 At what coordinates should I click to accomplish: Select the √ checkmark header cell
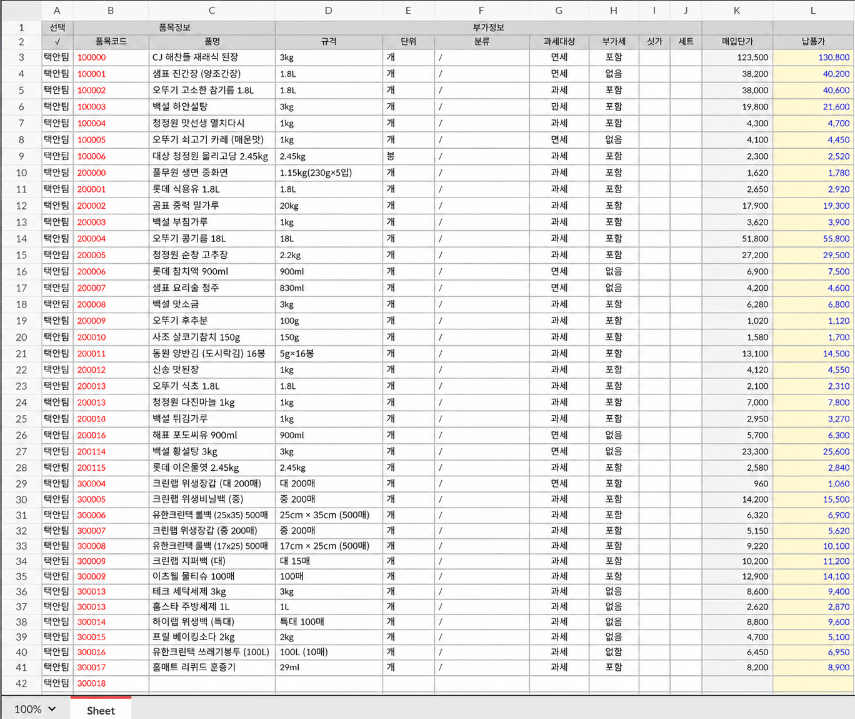coord(57,41)
